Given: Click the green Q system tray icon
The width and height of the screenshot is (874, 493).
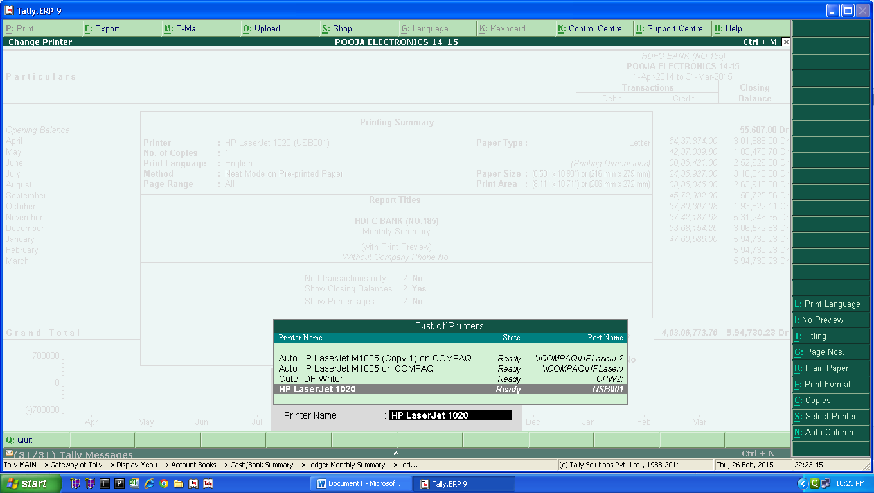Looking at the screenshot, I should [x=814, y=483].
